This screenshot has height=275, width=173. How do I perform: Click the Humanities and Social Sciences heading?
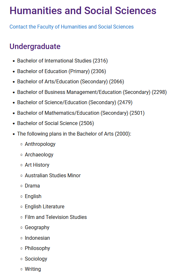83,11
